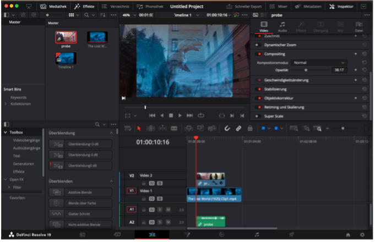Activate the dynamic trim mode tool
Screen dimensions: 375x242
pos(162,129)
